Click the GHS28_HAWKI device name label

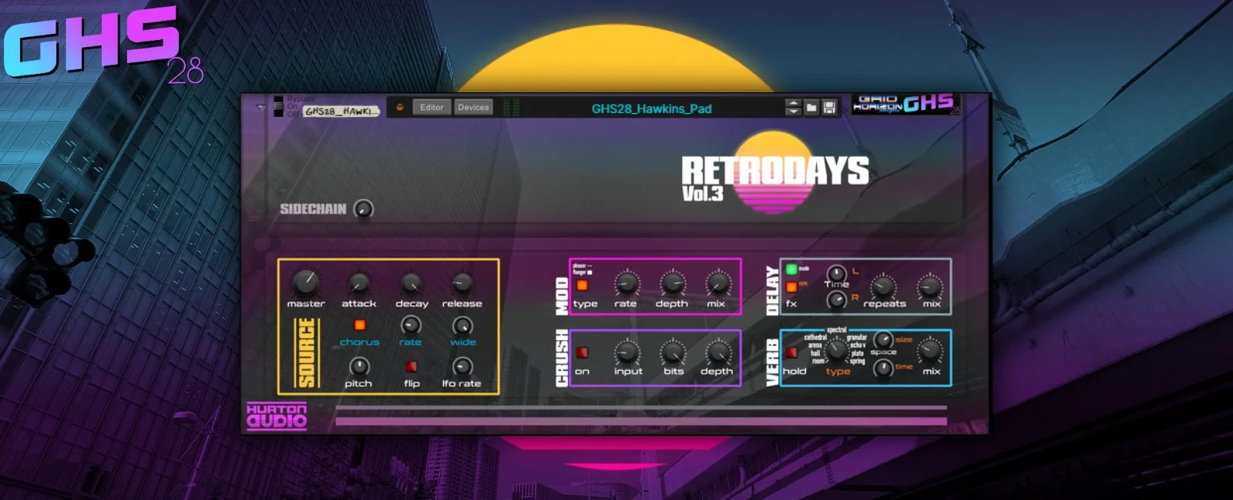click(x=341, y=112)
